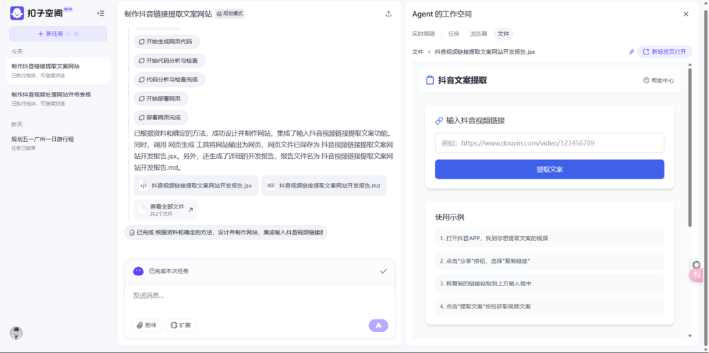Click the share/upload icon in conversation header

point(389,14)
